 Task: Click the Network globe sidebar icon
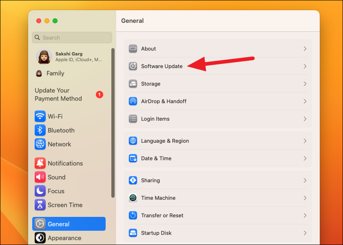pyautogui.click(x=40, y=144)
